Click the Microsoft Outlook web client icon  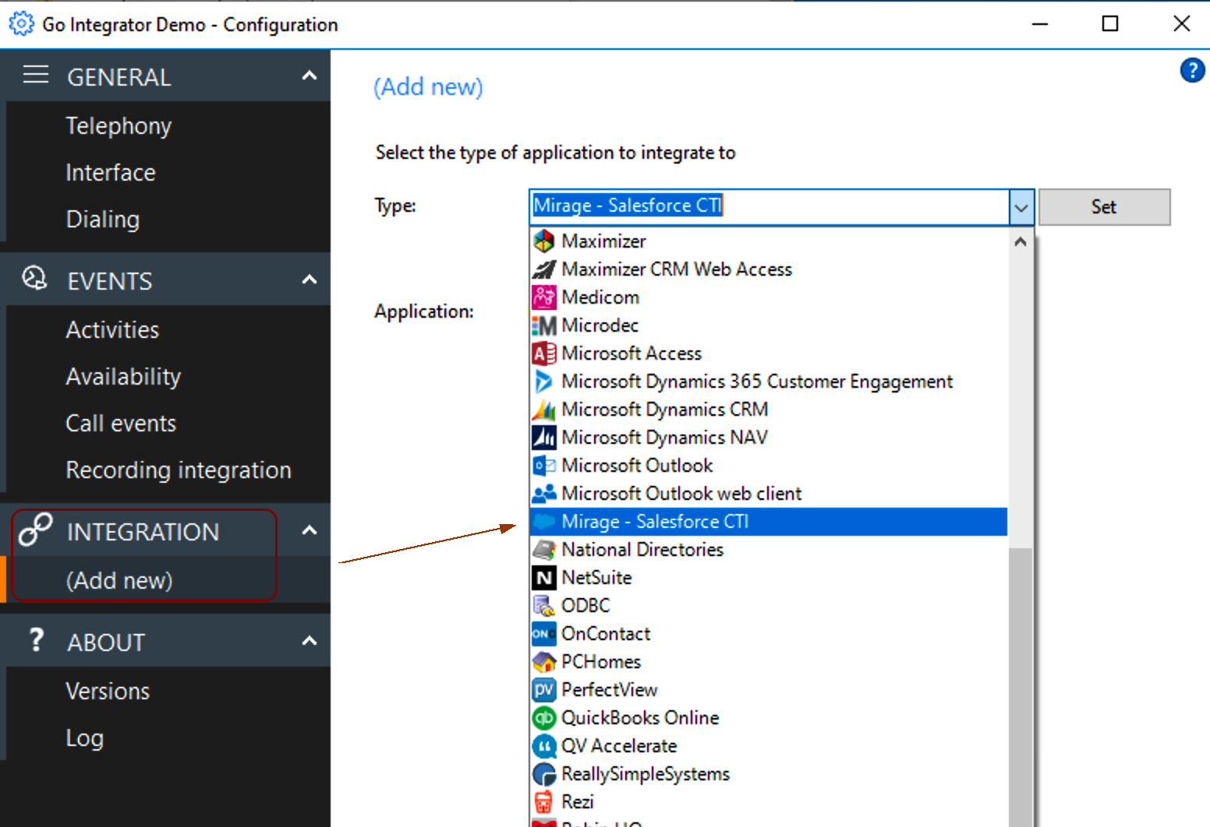543,494
